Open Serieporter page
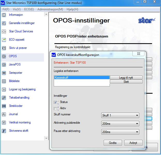 point(16,73)
